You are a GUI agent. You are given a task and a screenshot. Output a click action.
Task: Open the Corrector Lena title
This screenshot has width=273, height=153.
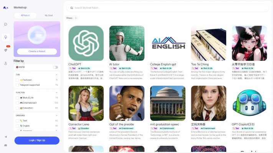coord(79,124)
